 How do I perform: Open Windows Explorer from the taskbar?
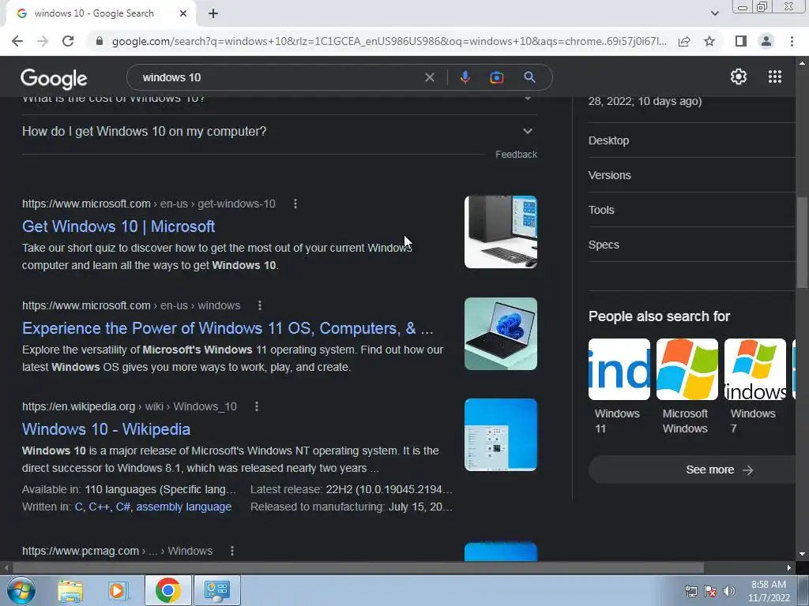pos(70,590)
